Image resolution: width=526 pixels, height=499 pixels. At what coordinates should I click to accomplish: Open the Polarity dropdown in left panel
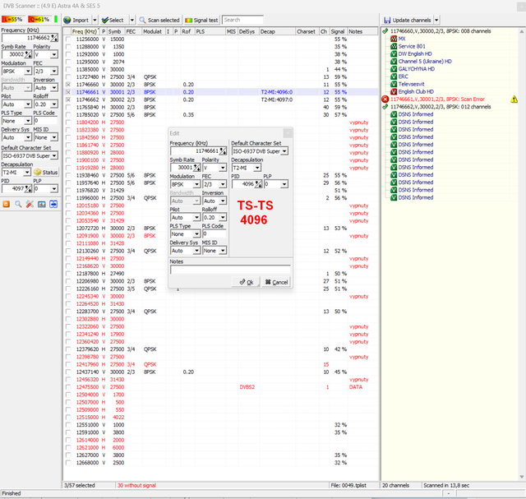point(54,54)
